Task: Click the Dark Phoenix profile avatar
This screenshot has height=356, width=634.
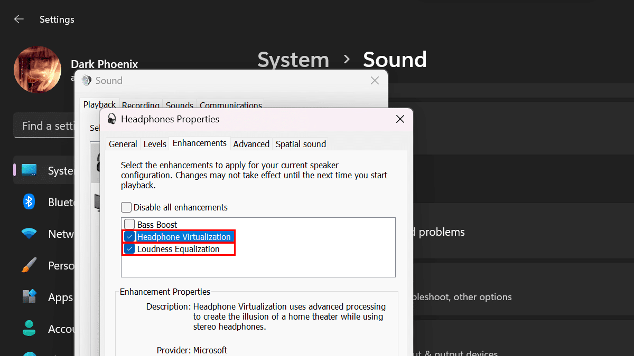Action: tap(37, 70)
